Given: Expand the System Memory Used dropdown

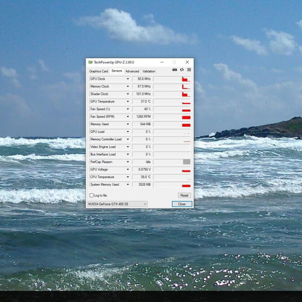Looking at the screenshot, I should 128,185.
